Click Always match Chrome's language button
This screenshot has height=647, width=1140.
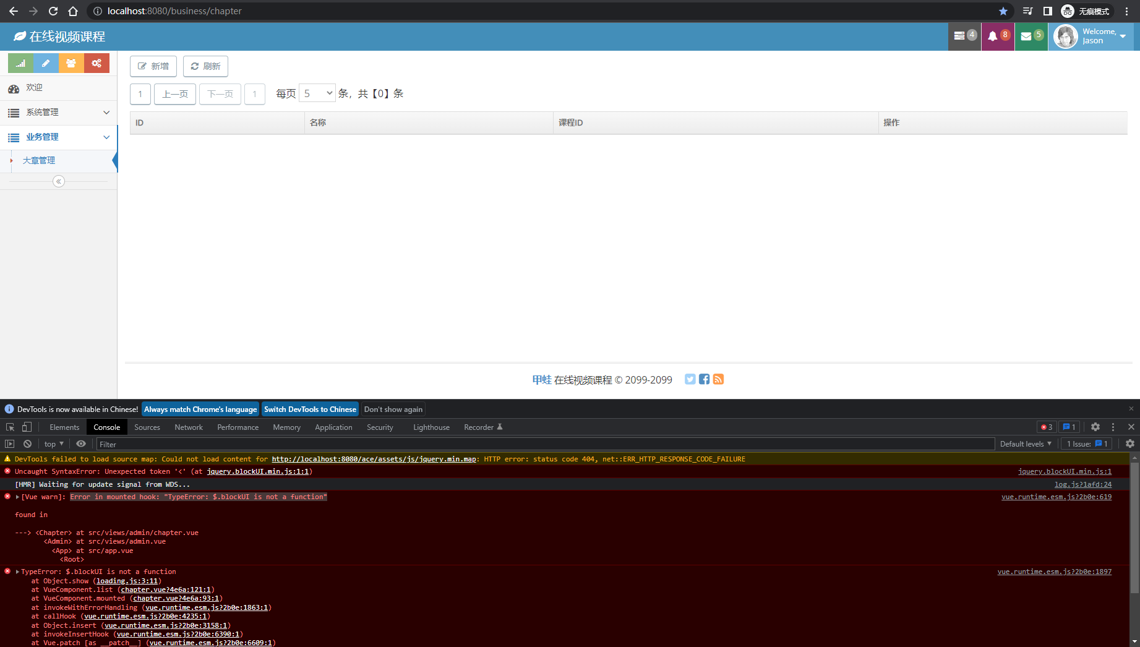(200, 409)
